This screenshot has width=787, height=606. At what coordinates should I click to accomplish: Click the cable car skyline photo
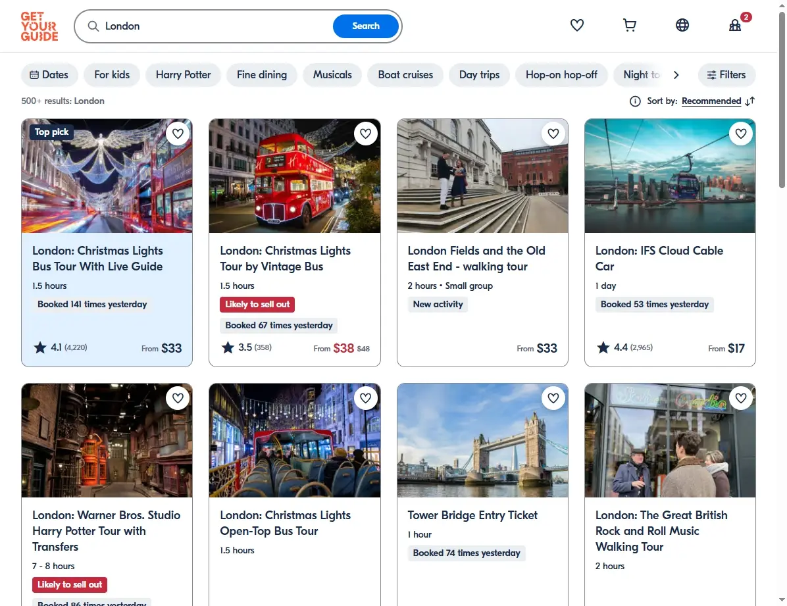click(x=670, y=176)
